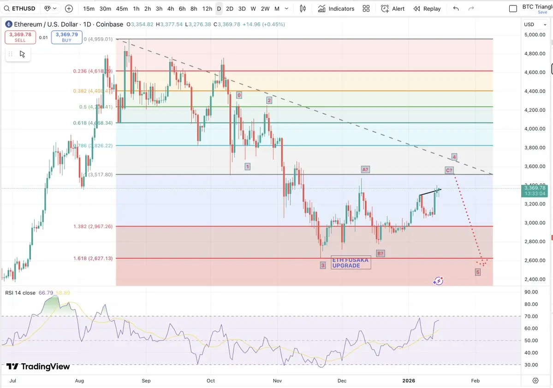Choose the W weekly timeframe
Image resolution: width=553 pixels, height=388 pixels.
click(253, 8)
